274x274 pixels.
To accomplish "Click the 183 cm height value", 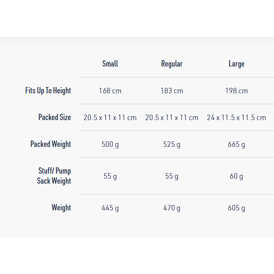I will 172,90.
